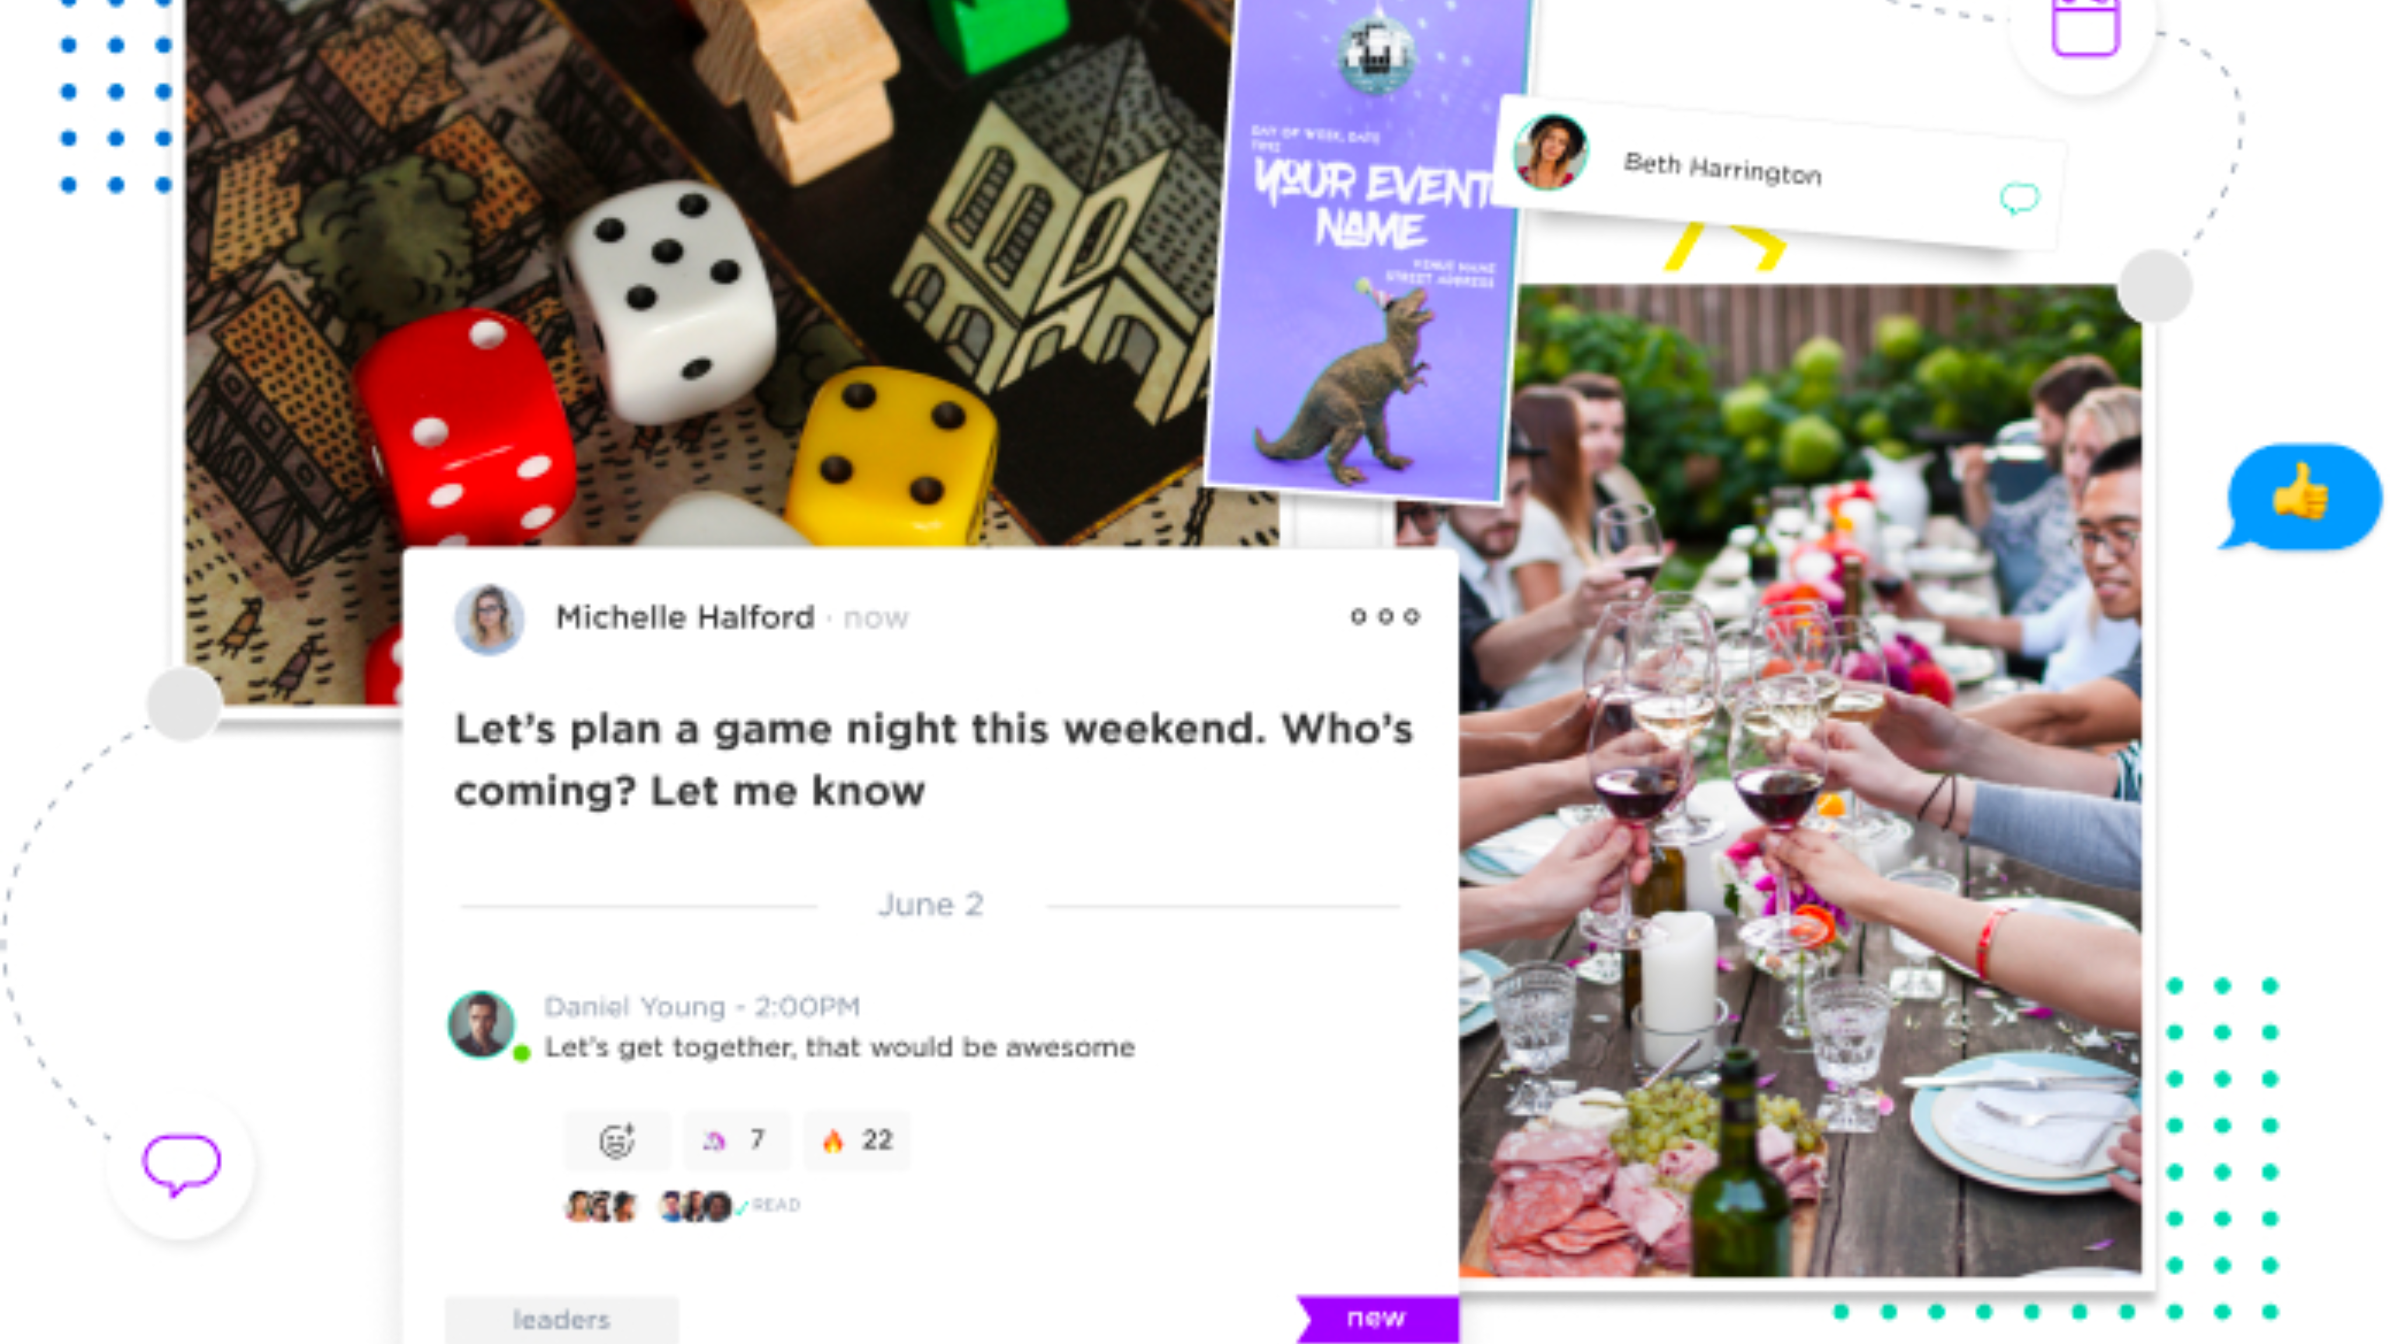Click the teal chat icon on Beth's card

tap(2019, 199)
